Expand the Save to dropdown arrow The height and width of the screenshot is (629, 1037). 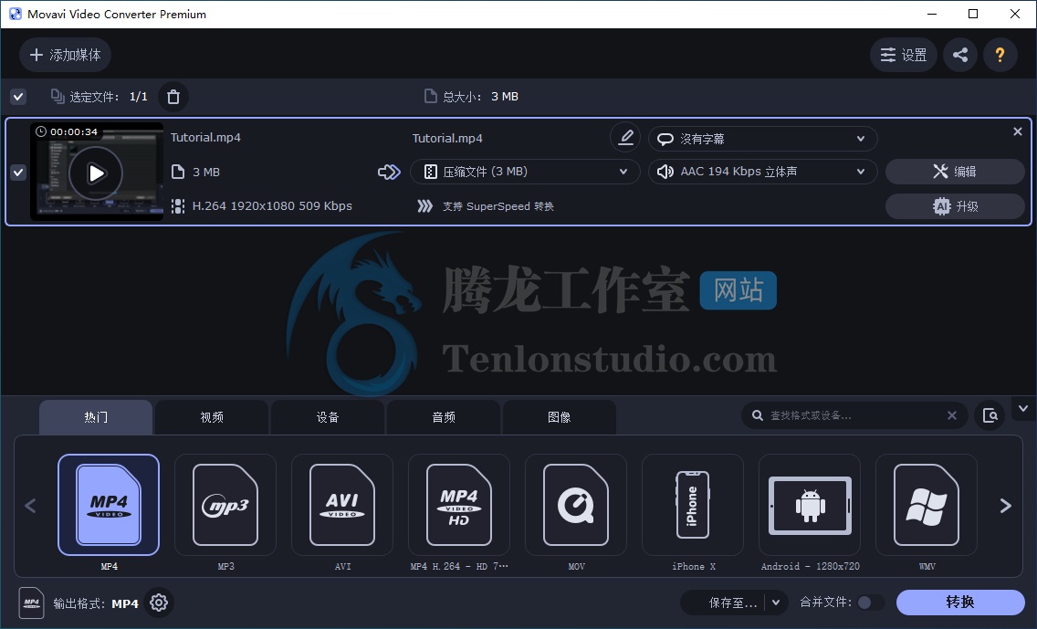point(776,603)
